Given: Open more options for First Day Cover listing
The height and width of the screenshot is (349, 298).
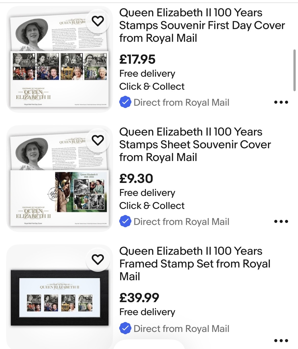Looking at the screenshot, I should (x=281, y=102).
